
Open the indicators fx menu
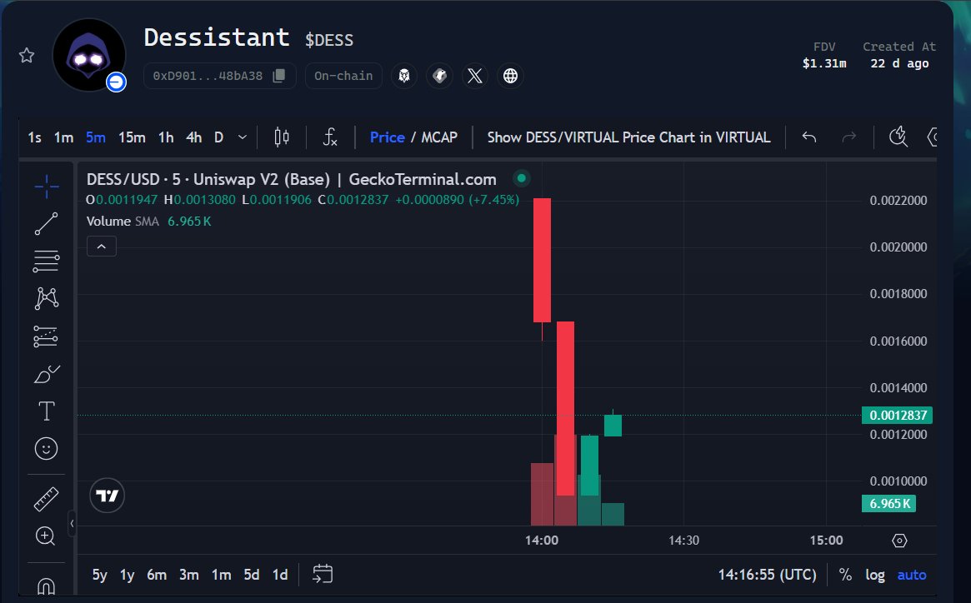point(330,137)
